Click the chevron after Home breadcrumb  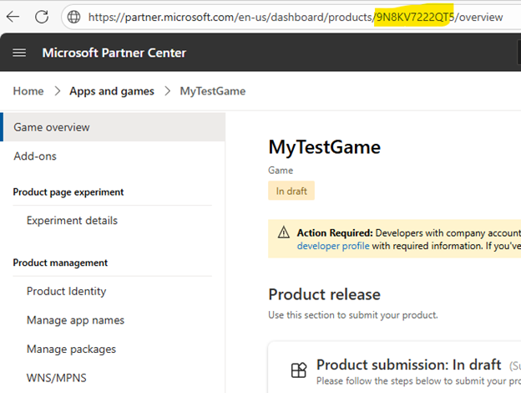[58, 91]
